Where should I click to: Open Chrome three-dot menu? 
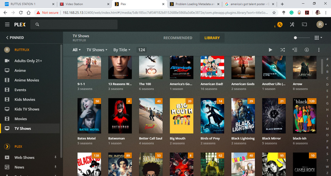pos(326,13)
